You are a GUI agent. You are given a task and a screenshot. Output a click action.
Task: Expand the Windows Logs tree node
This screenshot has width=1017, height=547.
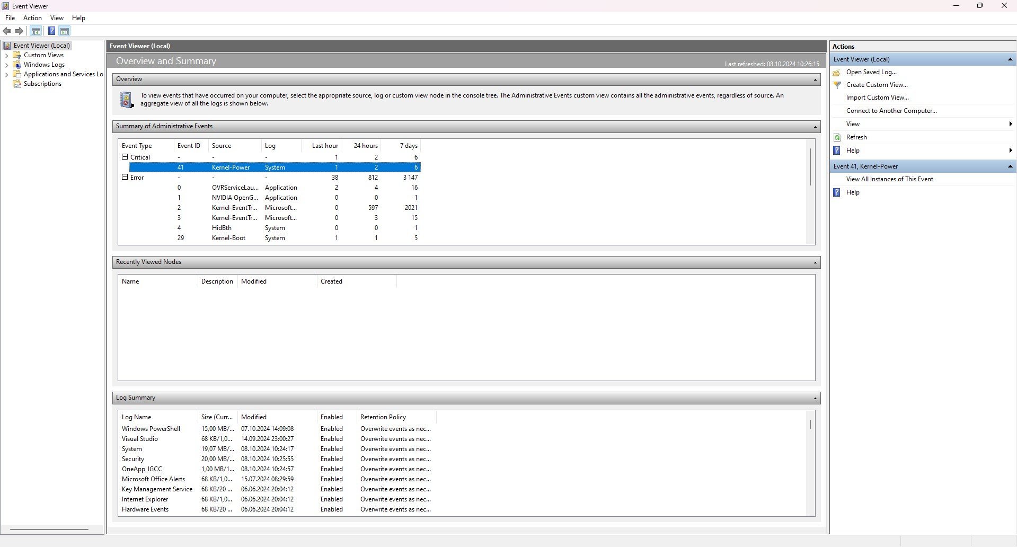click(6, 65)
